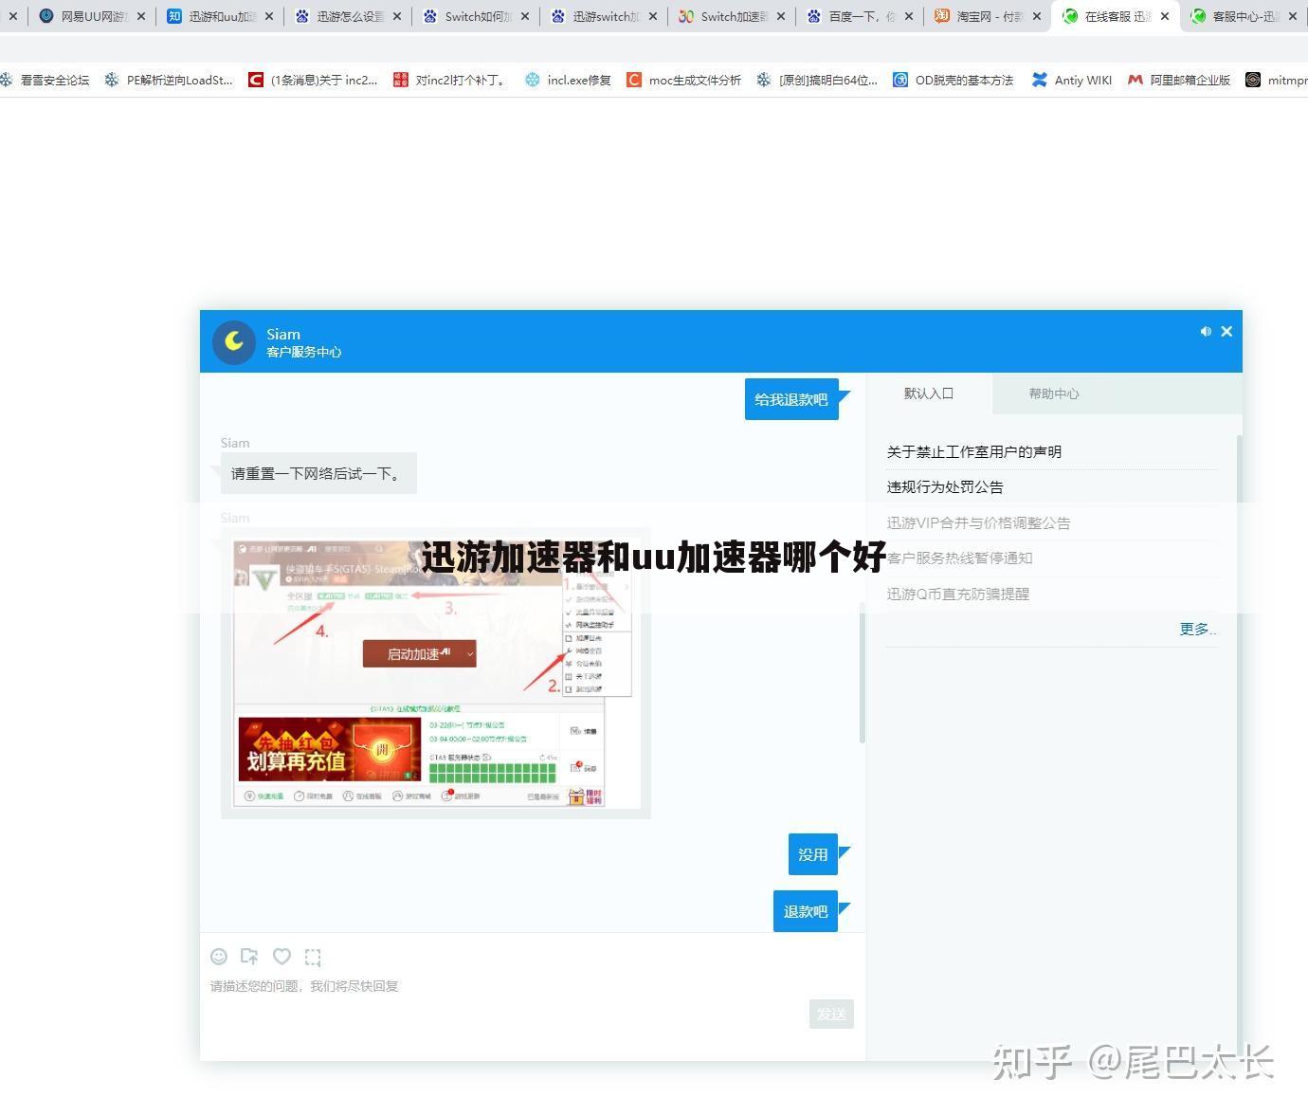Screen dimensions: 1308x1116
Task: Close the Switch如何加 tab
Action: (x=525, y=16)
